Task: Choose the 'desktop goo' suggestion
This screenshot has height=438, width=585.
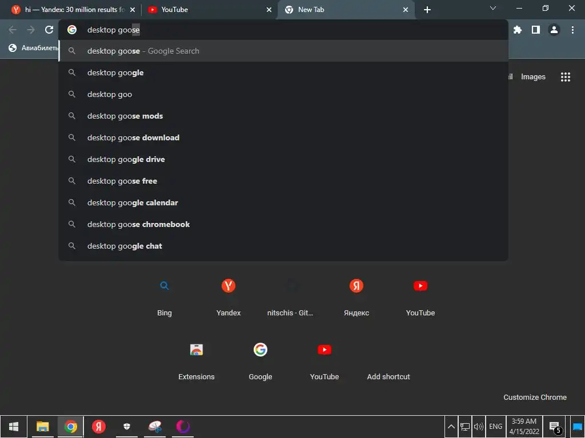Action: coord(283,94)
